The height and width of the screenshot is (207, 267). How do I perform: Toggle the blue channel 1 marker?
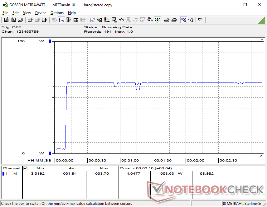pyautogui.click(x=3, y=174)
